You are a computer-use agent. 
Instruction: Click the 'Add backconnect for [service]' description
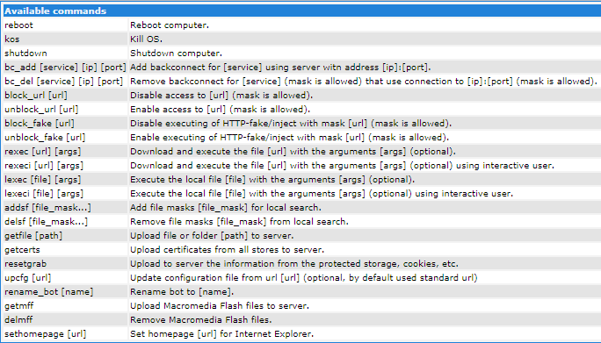point(280,68)
